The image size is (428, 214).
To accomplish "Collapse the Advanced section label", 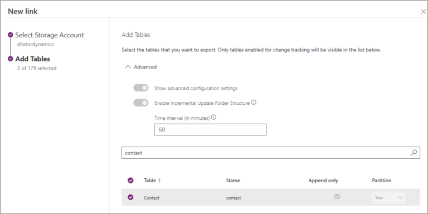I will click(145, 67).
